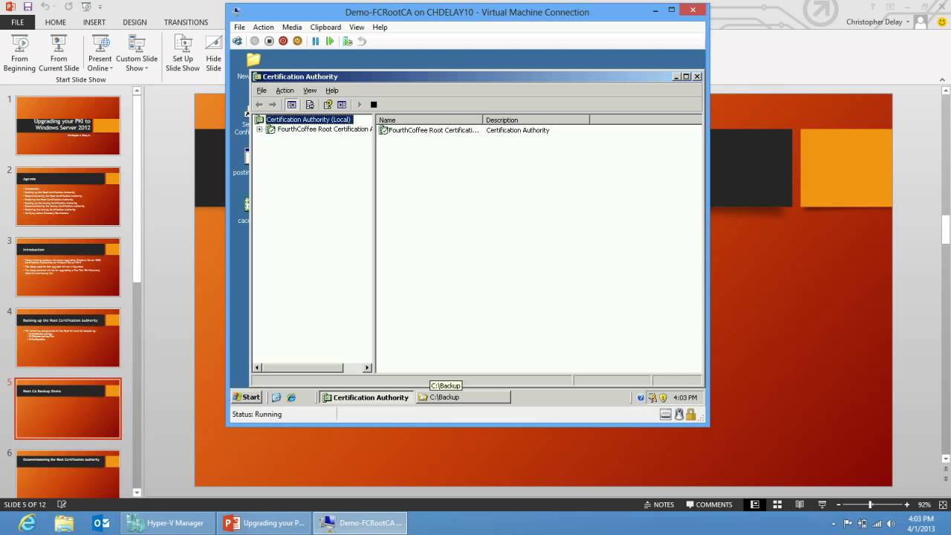The image size is (951, 535).
Task: Click the VM Turn Off button
Action: [269, 41]
